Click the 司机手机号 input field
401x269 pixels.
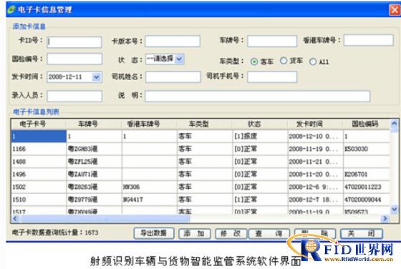pyautogui.click(x=272, y=77)
